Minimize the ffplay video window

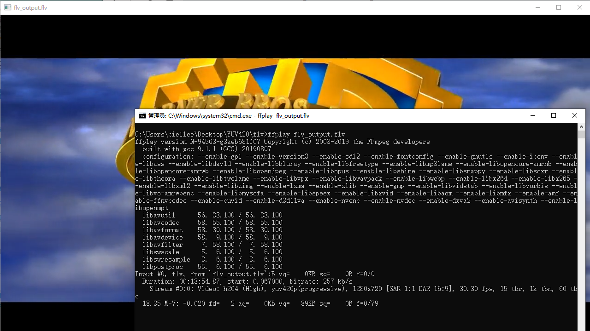tap(537, 7)
